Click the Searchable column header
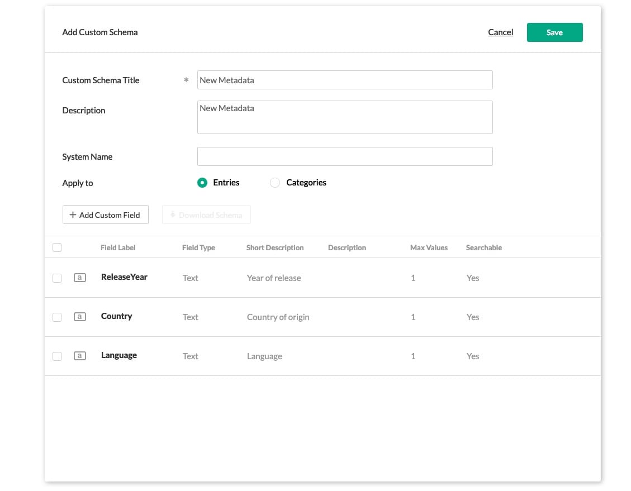 (483, 247)
